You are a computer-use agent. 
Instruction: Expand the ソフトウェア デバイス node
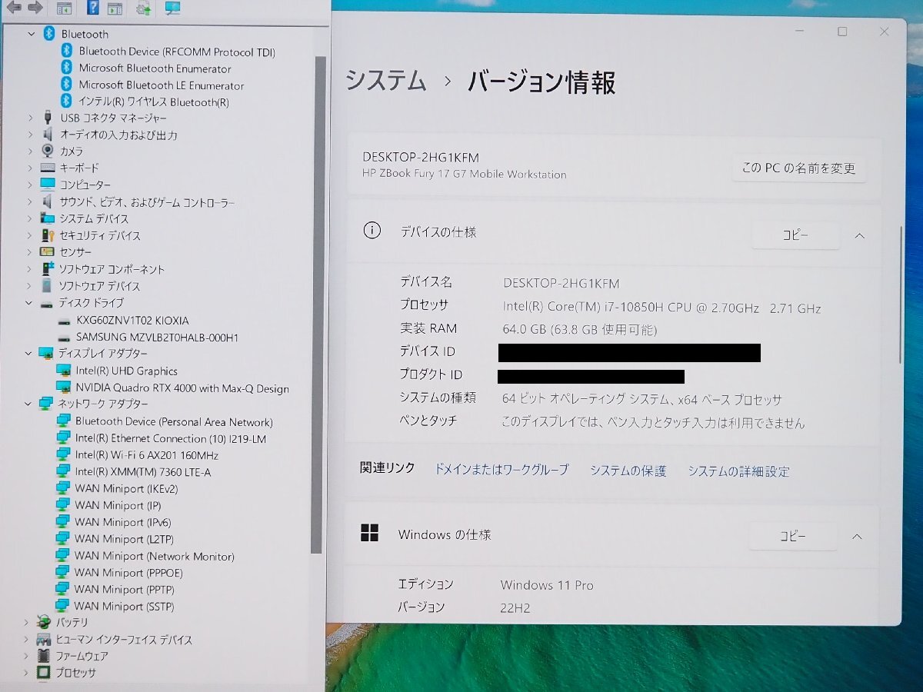click(30, 286)
